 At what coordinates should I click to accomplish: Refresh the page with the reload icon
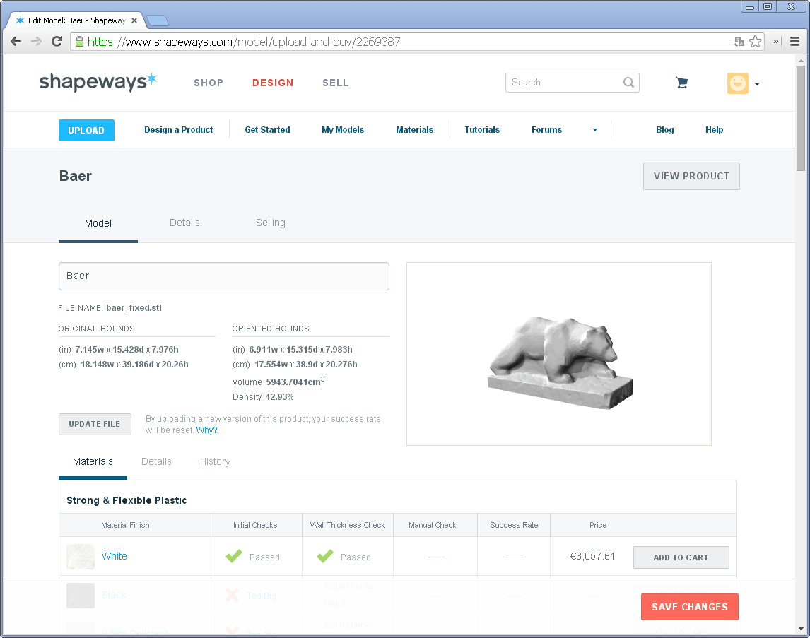(57, 42)
